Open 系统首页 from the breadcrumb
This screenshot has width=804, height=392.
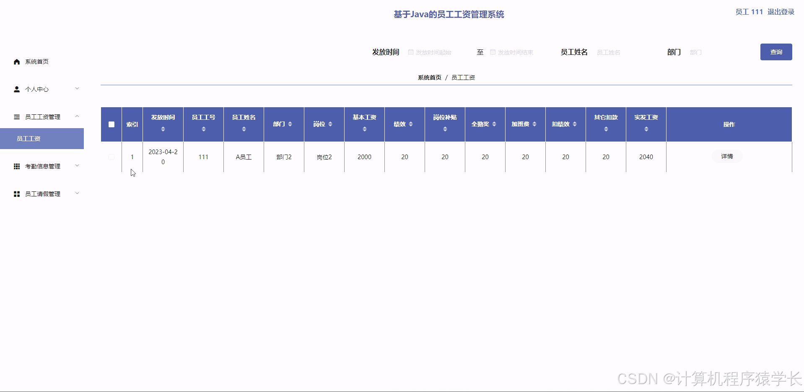[x=429, y=77]
